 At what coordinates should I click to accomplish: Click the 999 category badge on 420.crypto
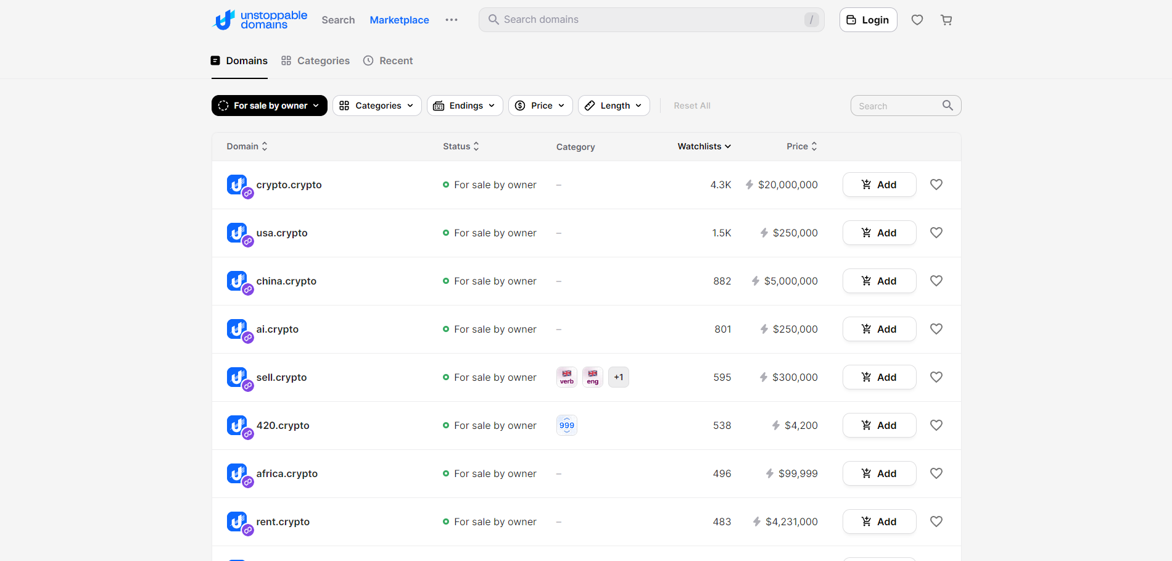567,425
